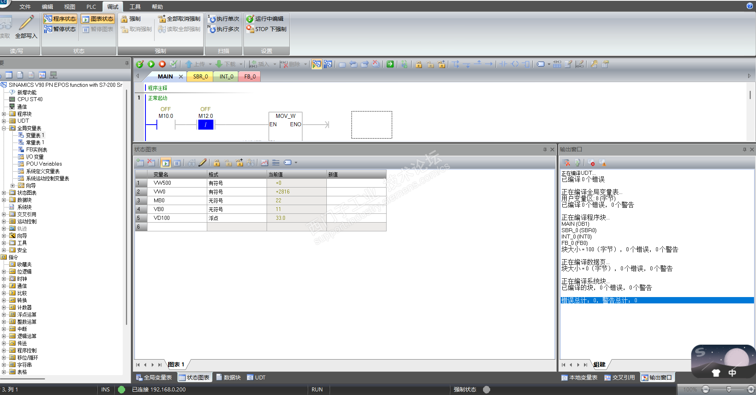The image size is (756, 395).
Task: Click the zoom out minus button
Action: click(705, 389)
